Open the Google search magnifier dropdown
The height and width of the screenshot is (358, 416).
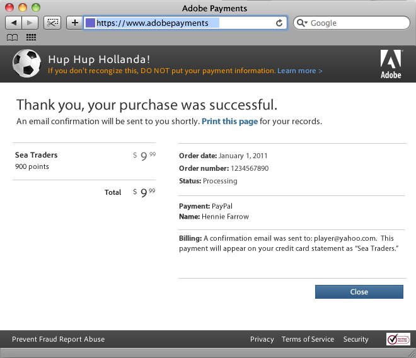pyautogui.click(x=302, y=23)
